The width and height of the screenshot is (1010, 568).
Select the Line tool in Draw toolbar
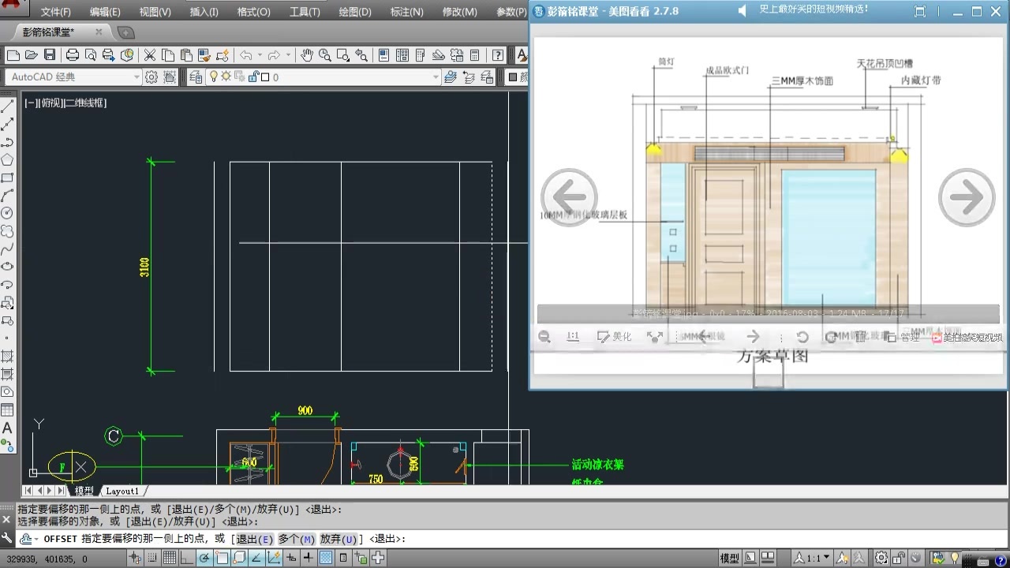7,106
